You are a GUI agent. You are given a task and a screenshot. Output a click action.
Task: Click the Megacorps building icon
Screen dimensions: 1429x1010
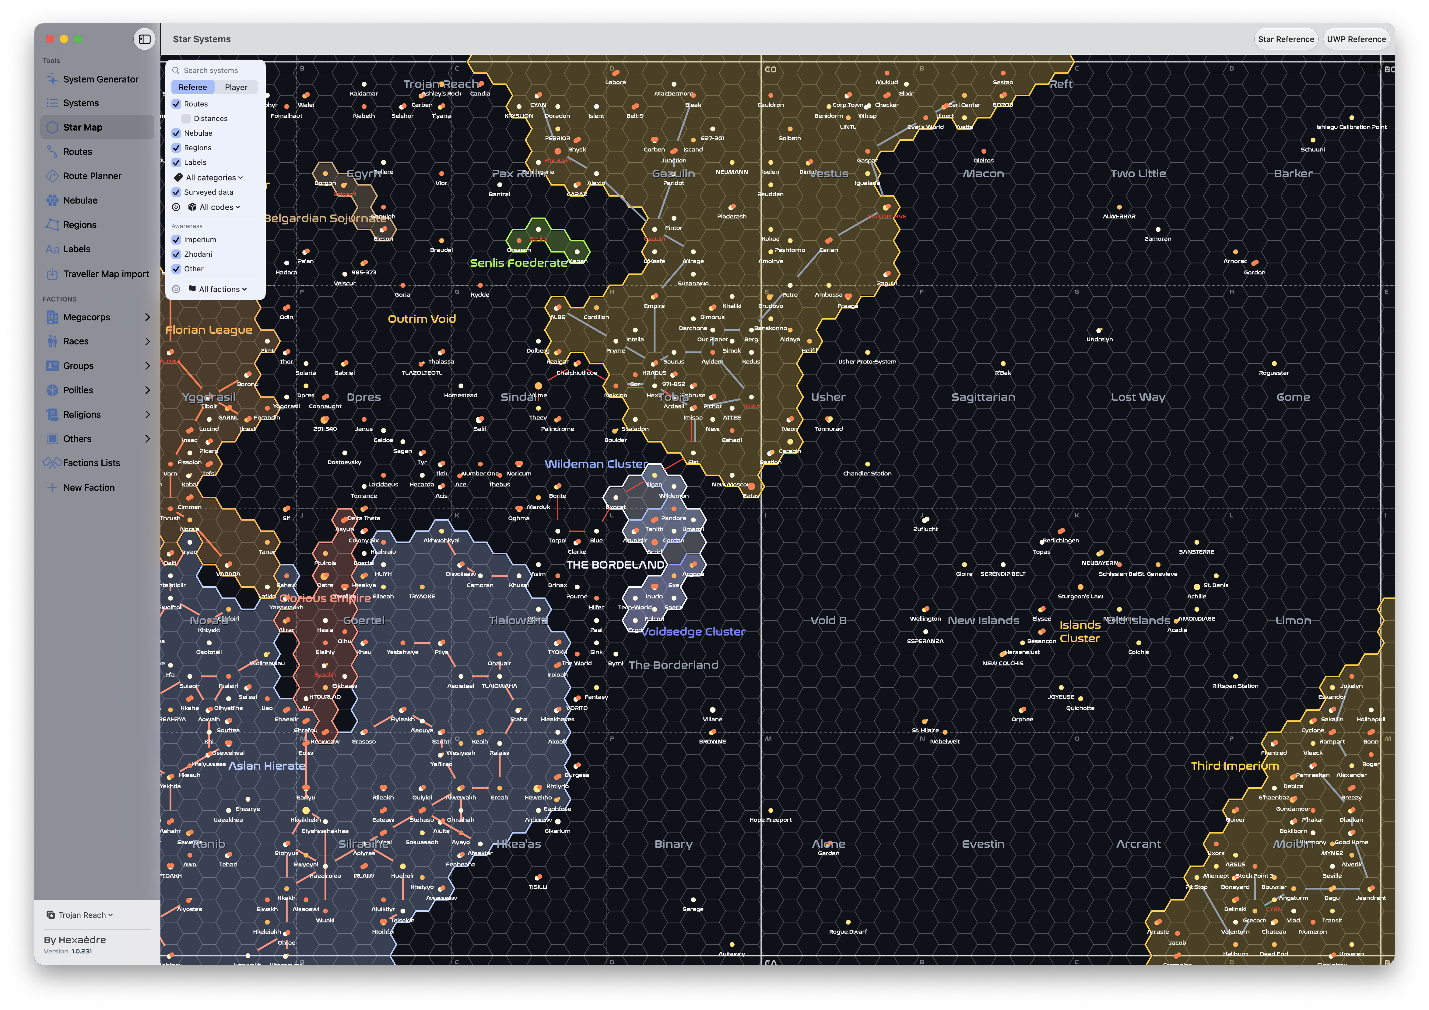[52, 317]
